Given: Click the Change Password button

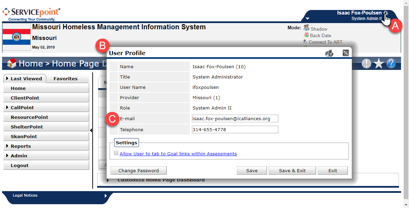Looking at the screenshot, I should click(x=139, y=170).
